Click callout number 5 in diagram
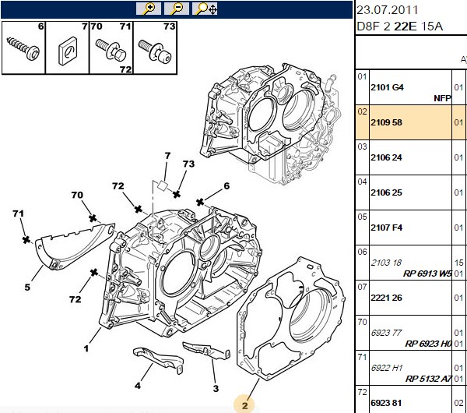 (27, 288)
